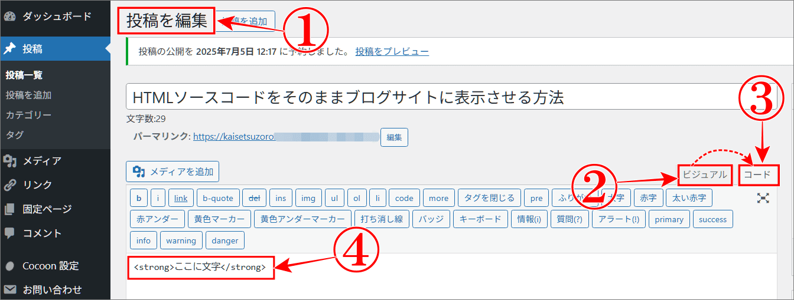Insert the more tag

439,199
